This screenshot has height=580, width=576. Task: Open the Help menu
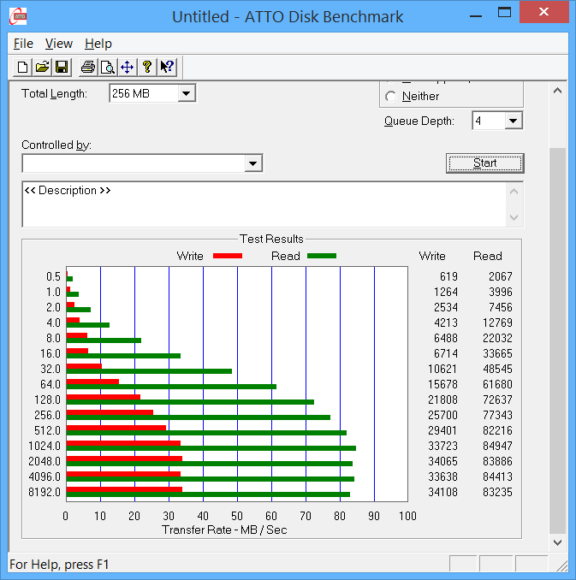[x=98, y=44]
